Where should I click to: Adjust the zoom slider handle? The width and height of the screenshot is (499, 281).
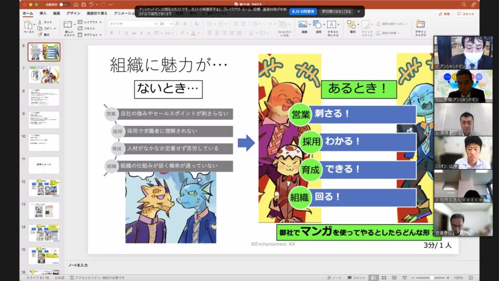(x=432, y=278)
